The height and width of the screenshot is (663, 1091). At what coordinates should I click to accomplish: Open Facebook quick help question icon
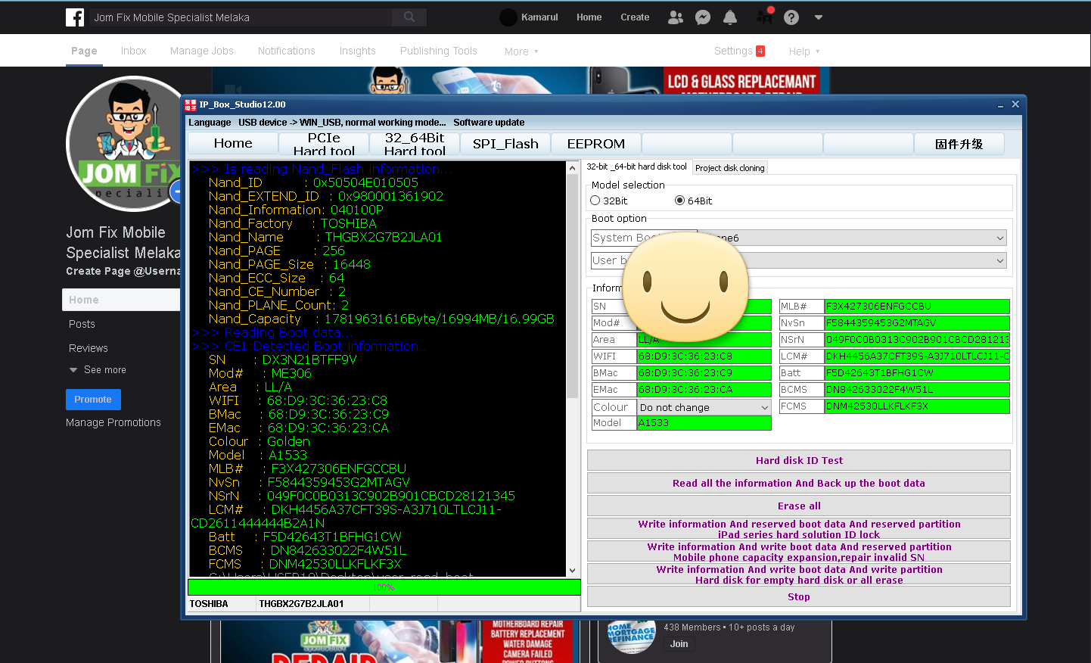tap(791, 17)
